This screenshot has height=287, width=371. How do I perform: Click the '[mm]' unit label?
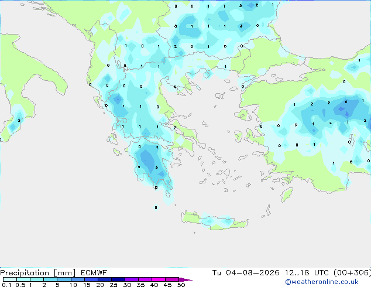tap(64, 273)
